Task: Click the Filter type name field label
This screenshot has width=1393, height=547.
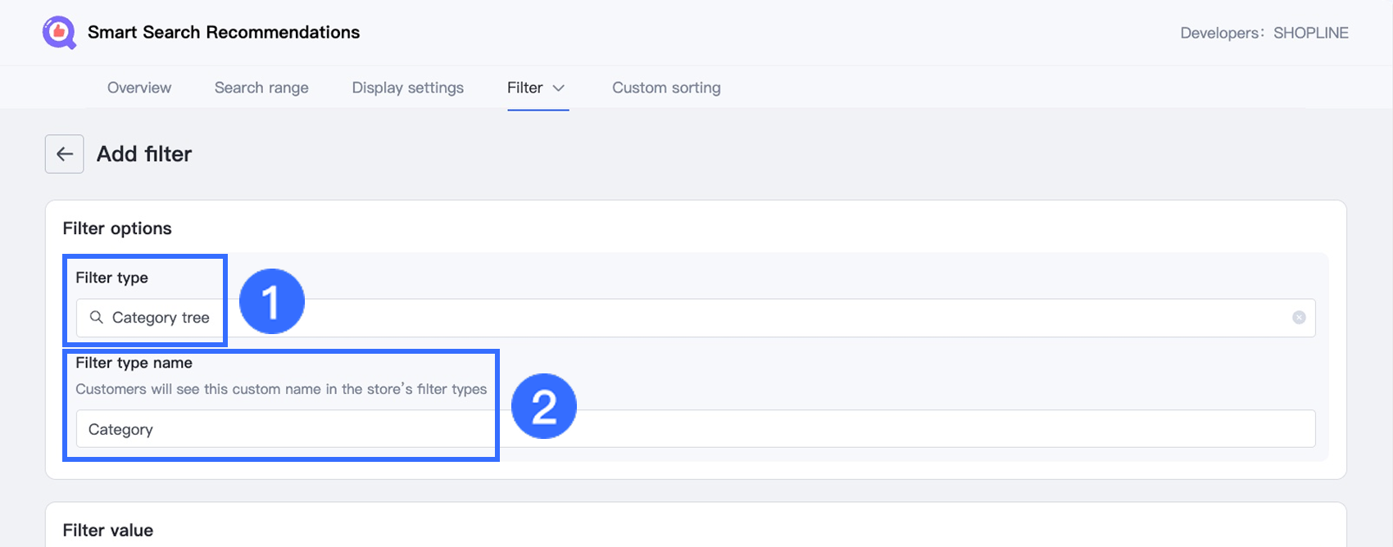Action: point(134,363)
